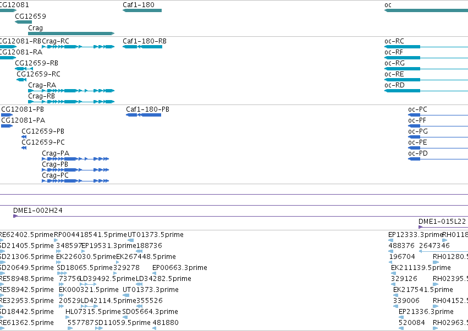
Task: Select the oc gene label
Action: pyautogui.click(x=388, y=5)
